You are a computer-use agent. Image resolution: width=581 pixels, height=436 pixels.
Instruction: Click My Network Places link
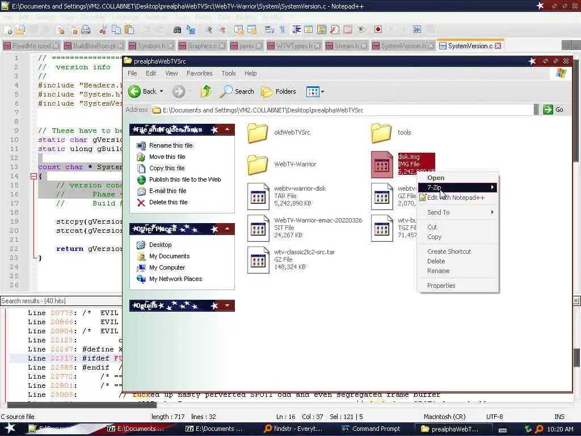[x=176, y=279]
